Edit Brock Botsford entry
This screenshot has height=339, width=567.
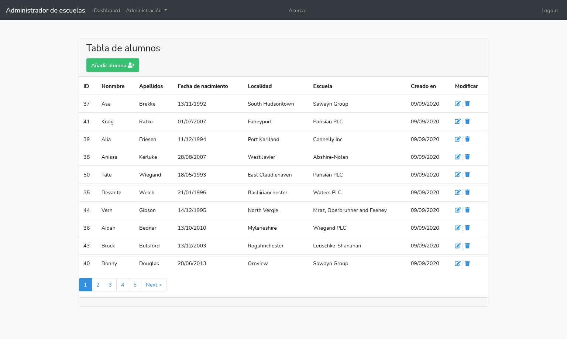point(458,246)
